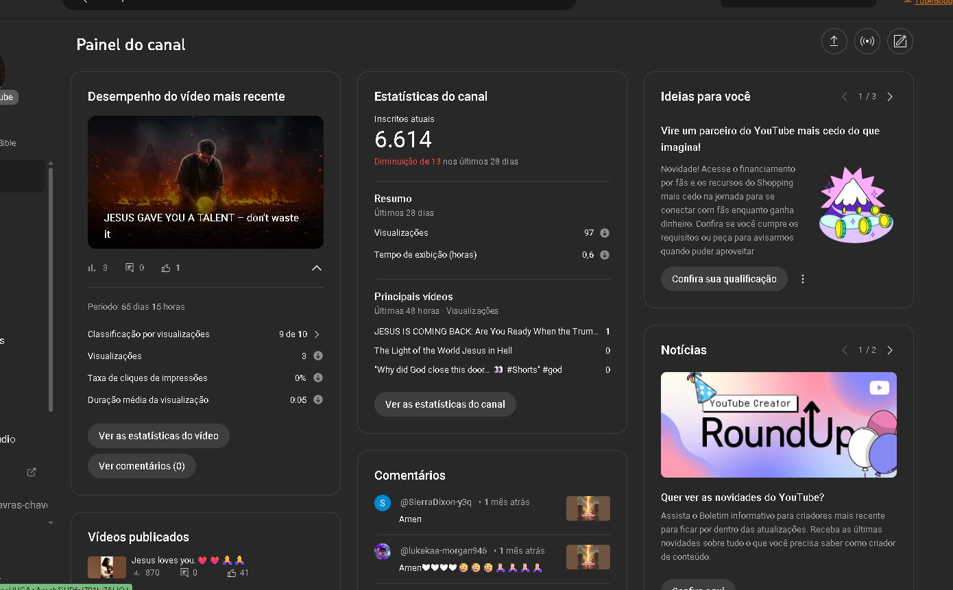Click views bar-chart icon under latest video thumbnail
Viewport: 953px width, 590px height.
(92, 268)
